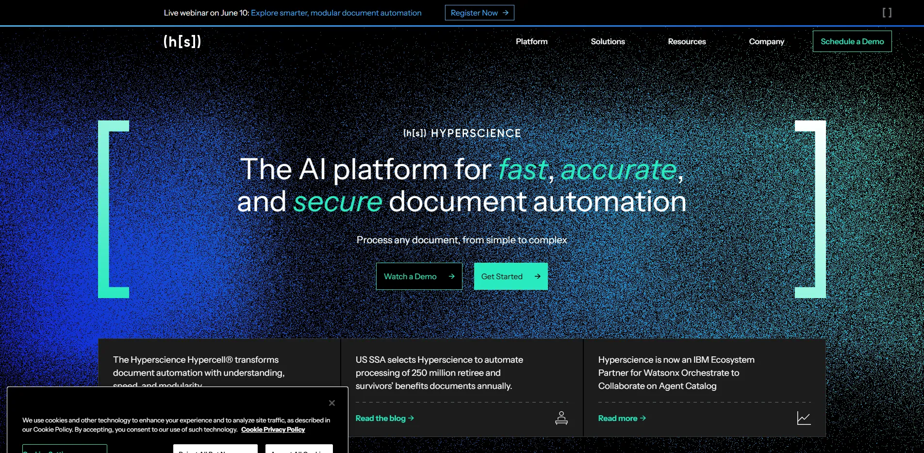
Task: Expand the Resources navigation dropdown
Action: click(x=687, y=42)
